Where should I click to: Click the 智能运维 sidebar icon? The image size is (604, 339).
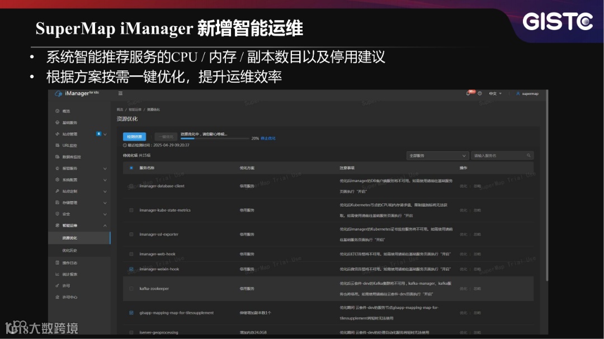pos(58,226)
